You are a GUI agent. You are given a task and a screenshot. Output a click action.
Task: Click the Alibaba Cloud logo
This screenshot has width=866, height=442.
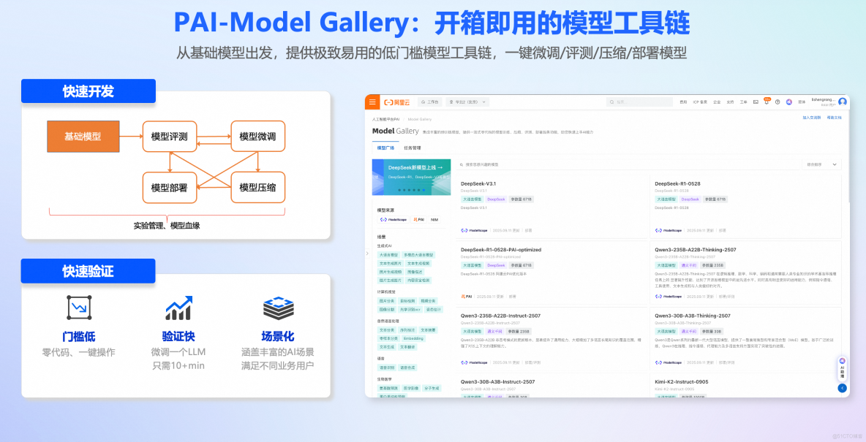click(397, 102)
